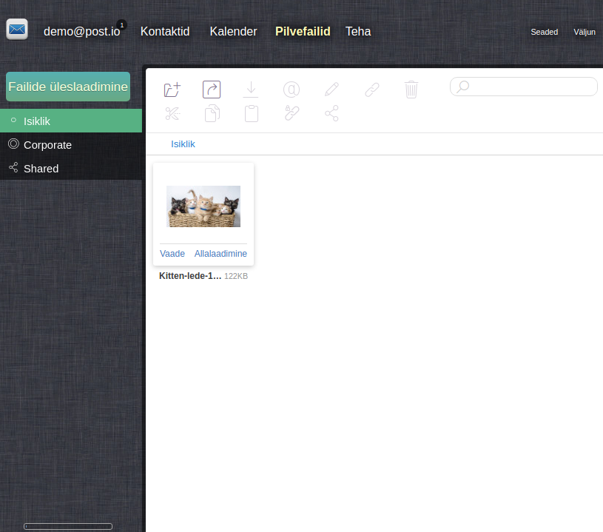This screenshot has width=603, height=532.
Task: Select Shared storage in sidebar
Action: 71,169
